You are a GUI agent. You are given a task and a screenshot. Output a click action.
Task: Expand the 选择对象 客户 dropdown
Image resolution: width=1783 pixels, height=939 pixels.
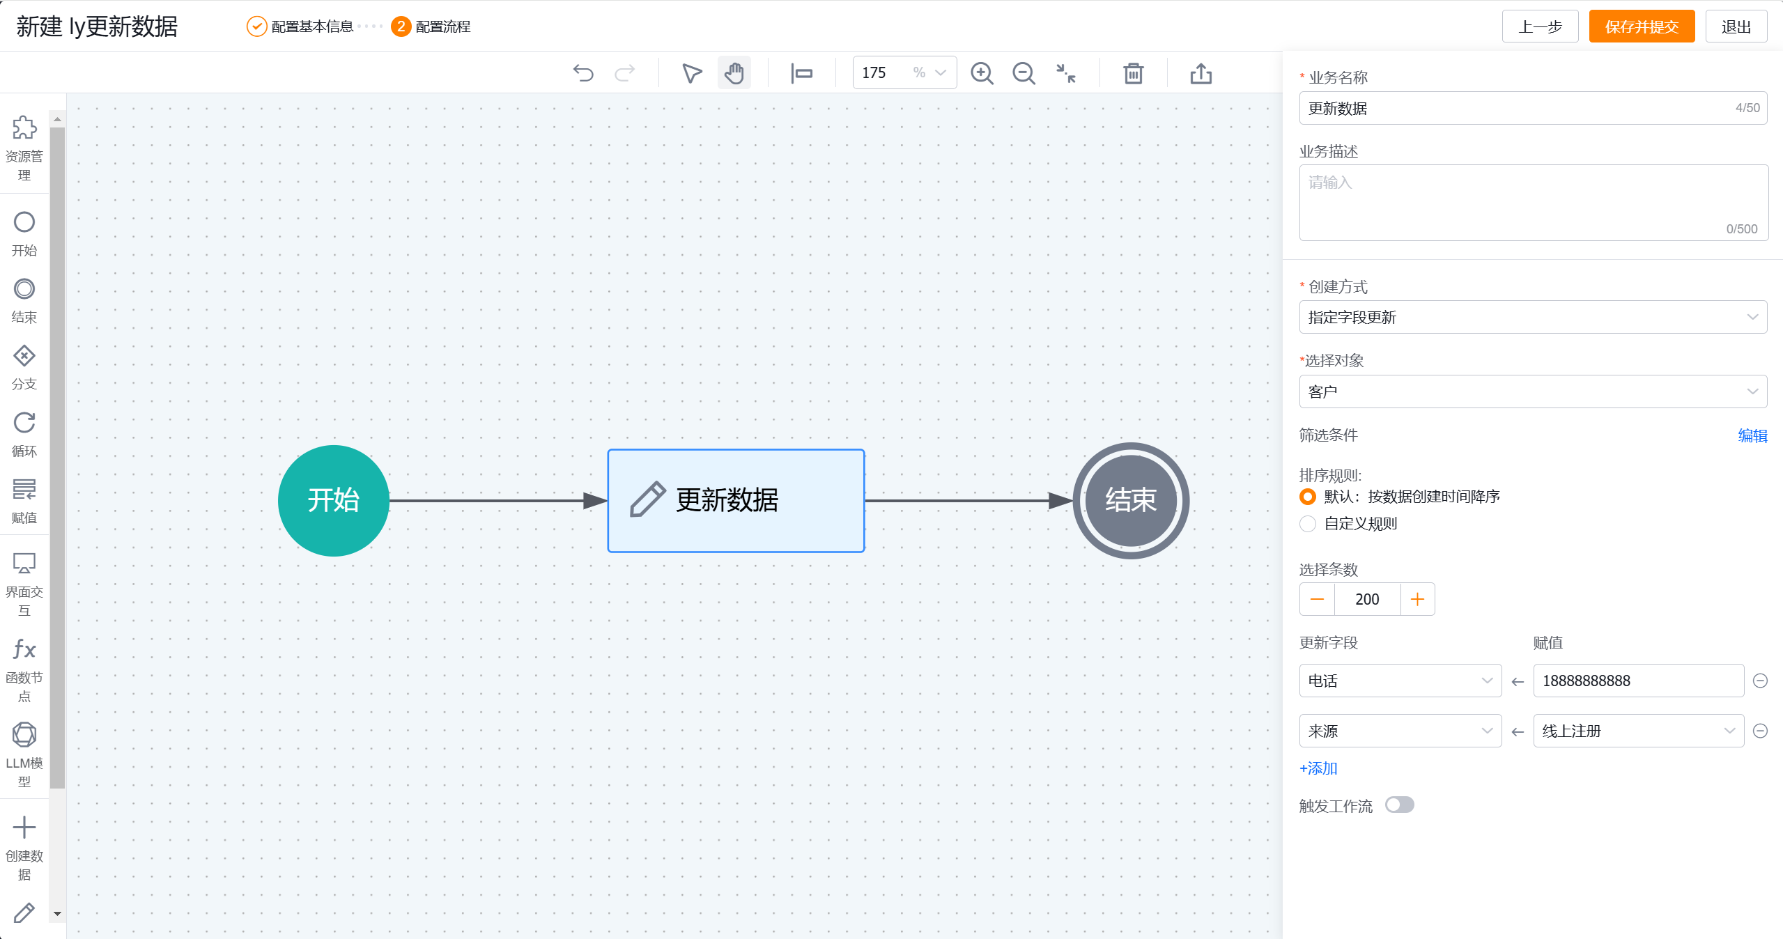tap(1532, 391)
